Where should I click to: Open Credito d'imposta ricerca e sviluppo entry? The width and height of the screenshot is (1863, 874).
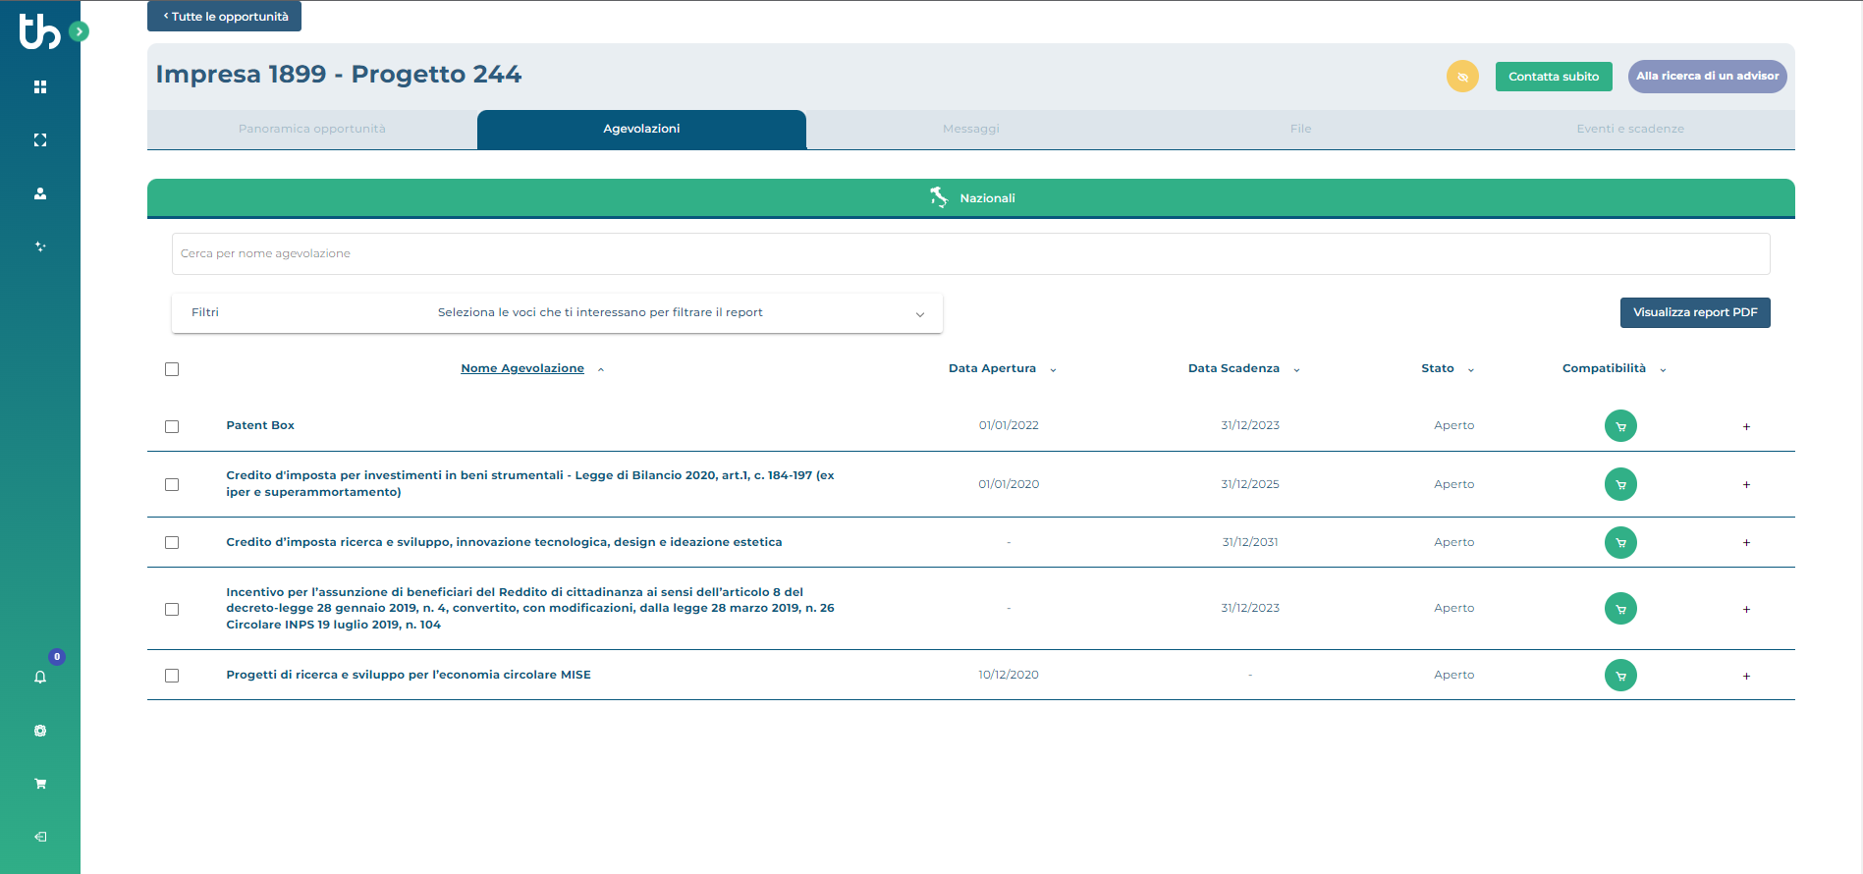pyautogui.click(x=504, y=542)
